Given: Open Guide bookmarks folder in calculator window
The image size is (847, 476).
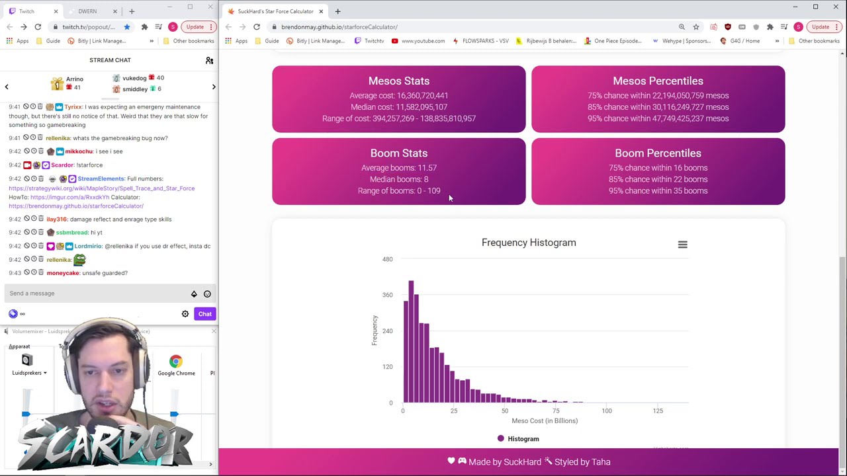Looking at the screenshot, I should [267, 41].
